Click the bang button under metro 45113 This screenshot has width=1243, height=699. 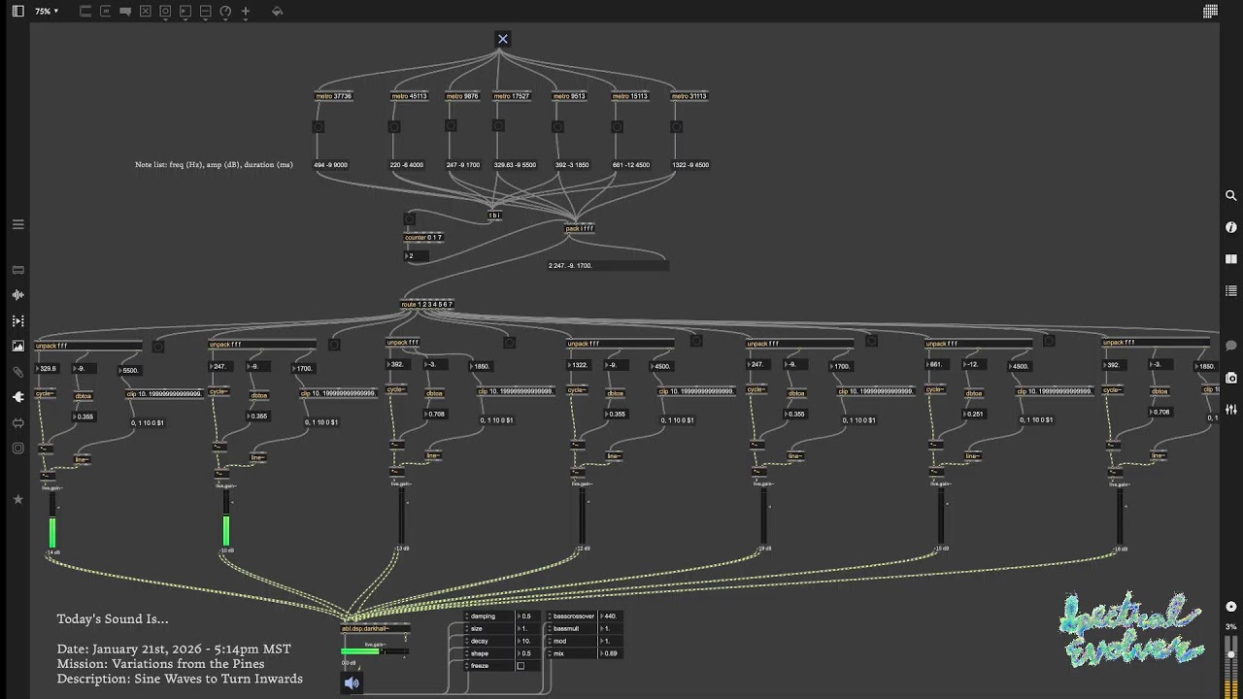[x=394, y=127]
